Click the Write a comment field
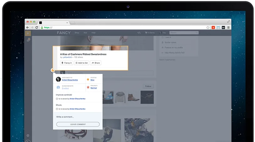 [x=78, y=117]
